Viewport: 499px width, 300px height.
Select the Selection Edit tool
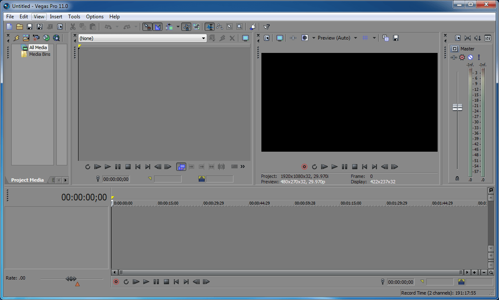229,27
